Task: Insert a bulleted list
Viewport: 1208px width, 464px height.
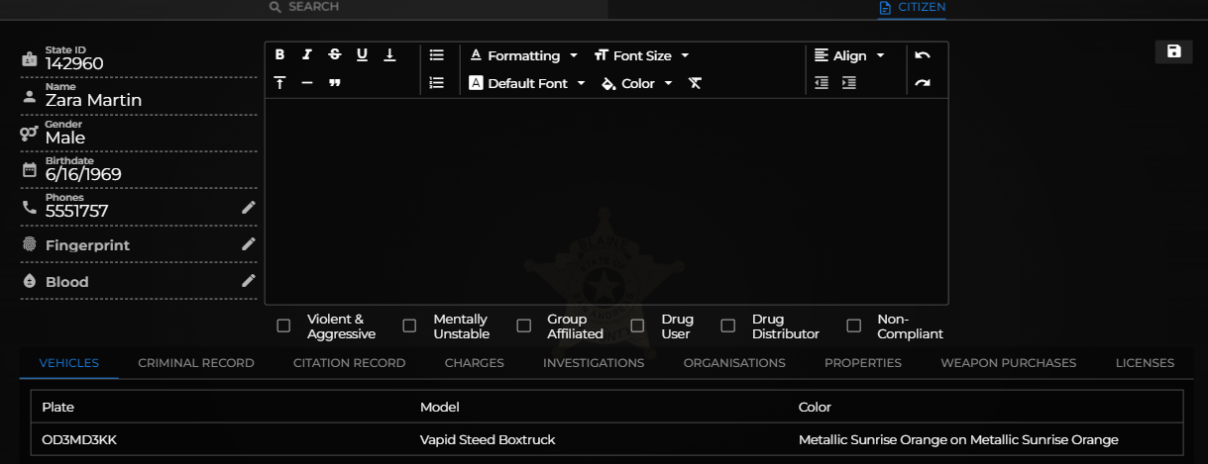Action: [x=436, y=55]
